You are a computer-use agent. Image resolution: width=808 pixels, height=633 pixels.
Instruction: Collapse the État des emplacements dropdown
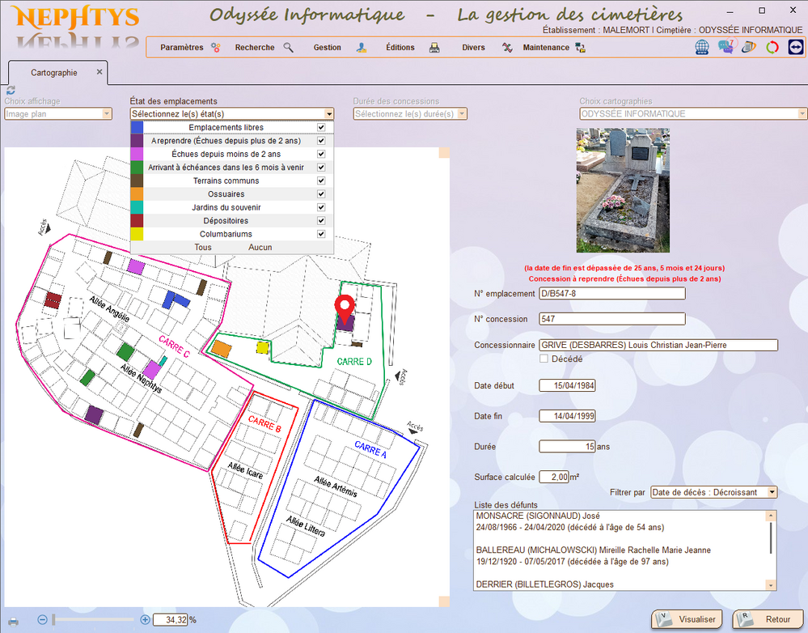[x=328, y=114]
